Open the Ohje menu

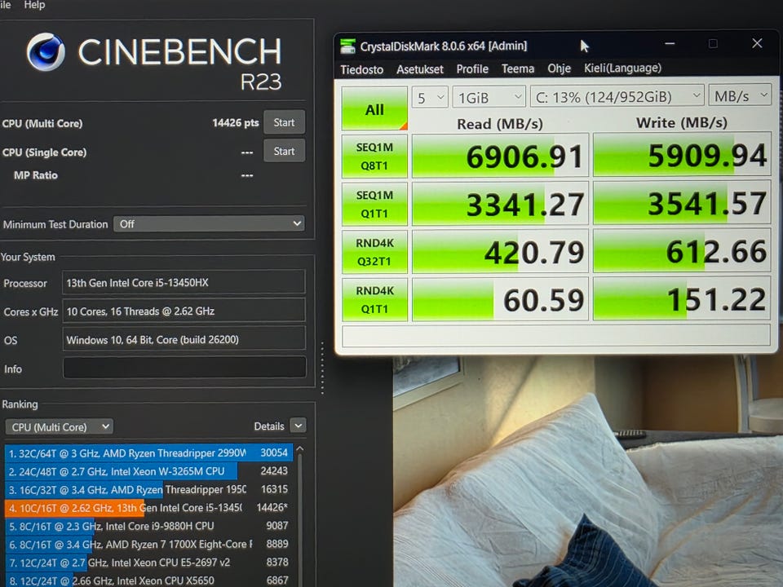[x=559, y=68]
